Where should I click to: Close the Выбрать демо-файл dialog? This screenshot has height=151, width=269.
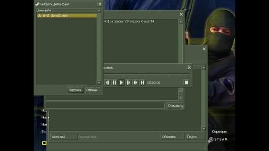pyautogui.click(x=100, y=4)
